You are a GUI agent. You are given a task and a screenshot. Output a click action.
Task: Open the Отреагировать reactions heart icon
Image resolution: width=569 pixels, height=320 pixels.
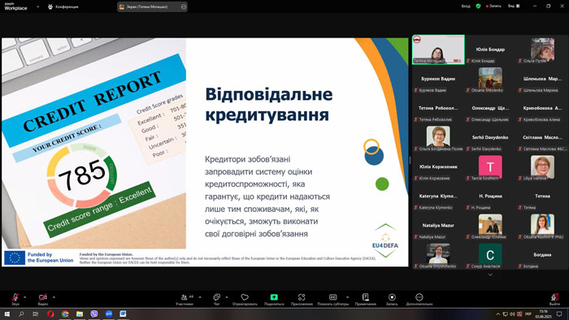coord(245,297)
